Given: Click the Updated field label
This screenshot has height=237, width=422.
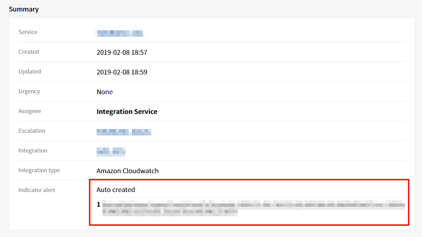Looking at the screenshot, I should tap(29, 72).
